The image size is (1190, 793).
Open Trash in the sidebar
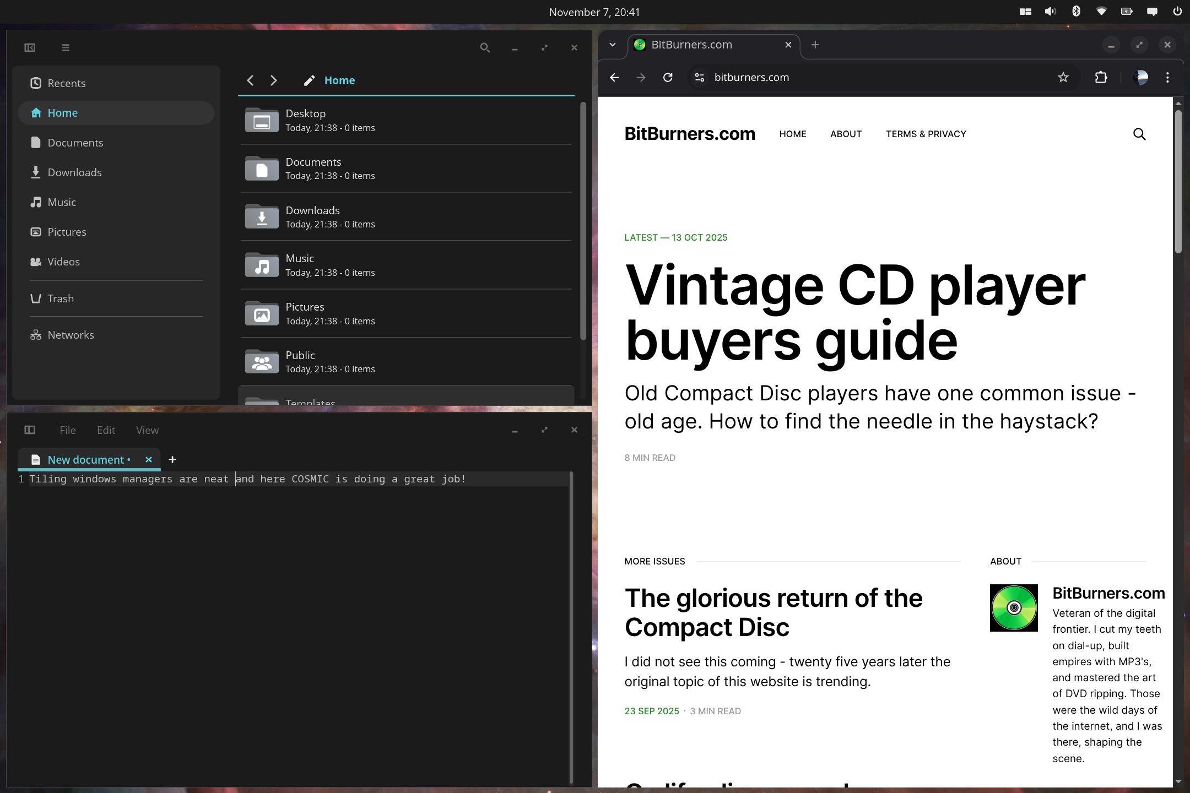[60, 298]
